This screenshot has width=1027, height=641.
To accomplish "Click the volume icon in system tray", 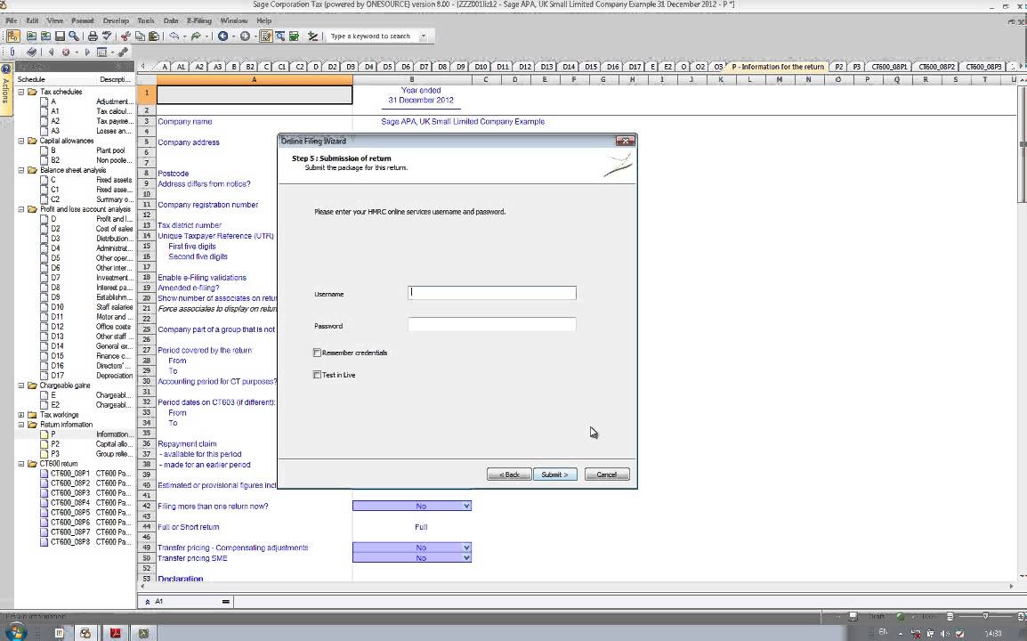I will point(944,633).
